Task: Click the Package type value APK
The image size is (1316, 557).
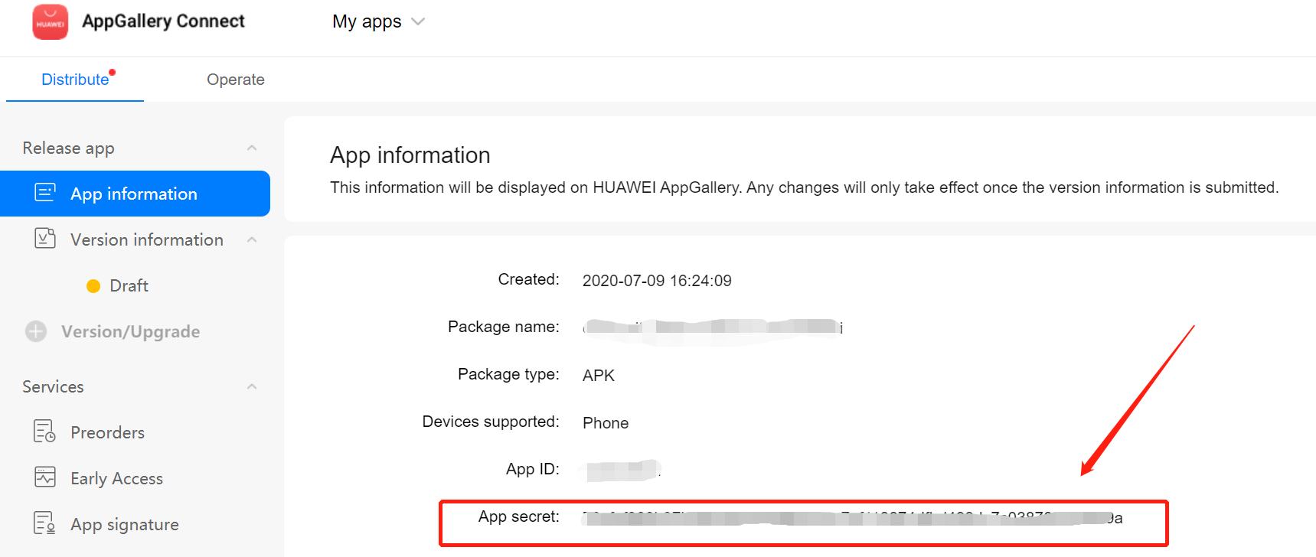Action: point(599,376)
